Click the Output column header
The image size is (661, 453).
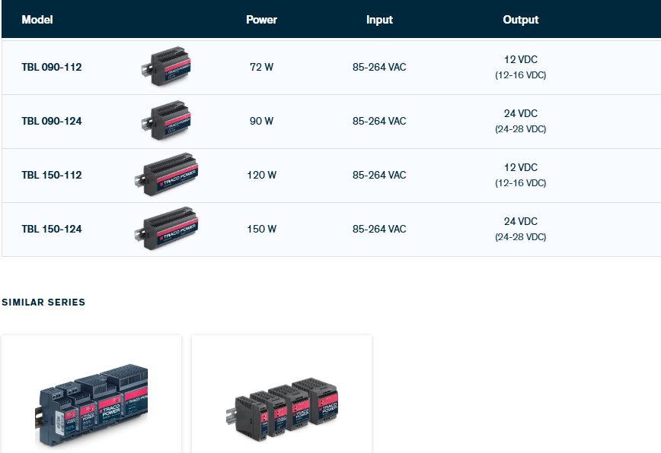pos(521,20)
